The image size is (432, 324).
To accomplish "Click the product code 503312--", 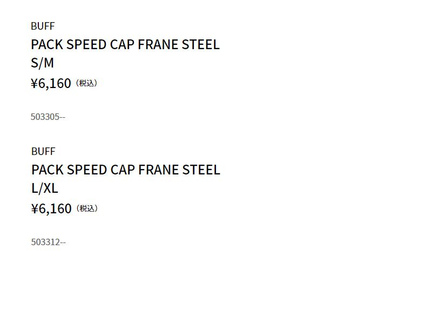I will pyautogui.click(x=49, y=242).
